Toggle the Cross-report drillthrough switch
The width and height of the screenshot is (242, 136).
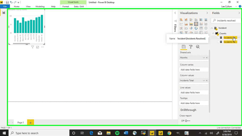tap(188, 121)
